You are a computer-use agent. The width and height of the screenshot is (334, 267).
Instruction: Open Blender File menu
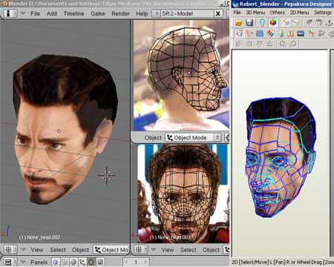pyautogui.click(x=35, y=13)
